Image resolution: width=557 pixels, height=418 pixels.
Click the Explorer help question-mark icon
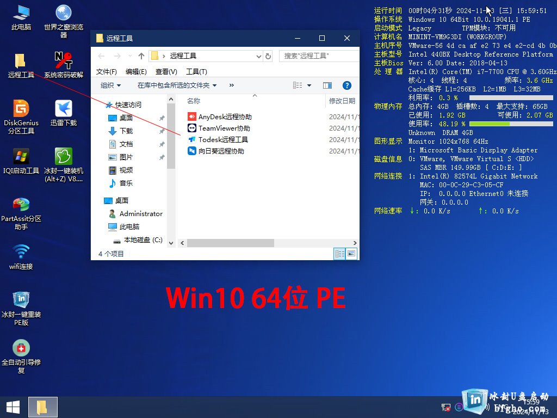[346, 85]
